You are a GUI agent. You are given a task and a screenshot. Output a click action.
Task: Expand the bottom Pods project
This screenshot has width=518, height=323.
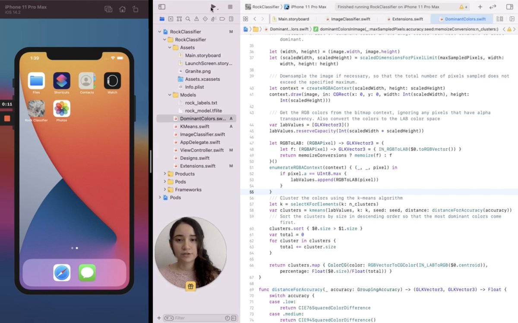click(x=159, y=197)
